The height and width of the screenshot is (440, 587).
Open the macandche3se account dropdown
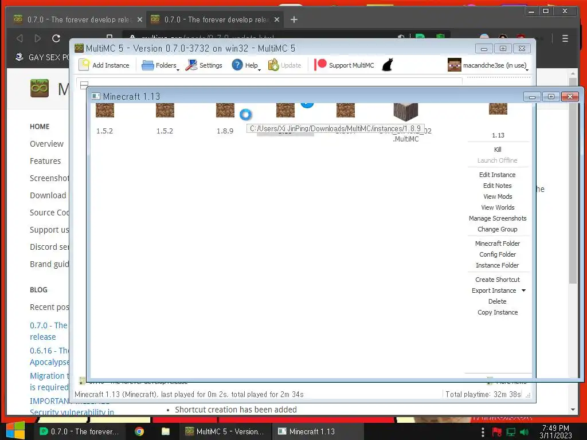coord(488,65)
